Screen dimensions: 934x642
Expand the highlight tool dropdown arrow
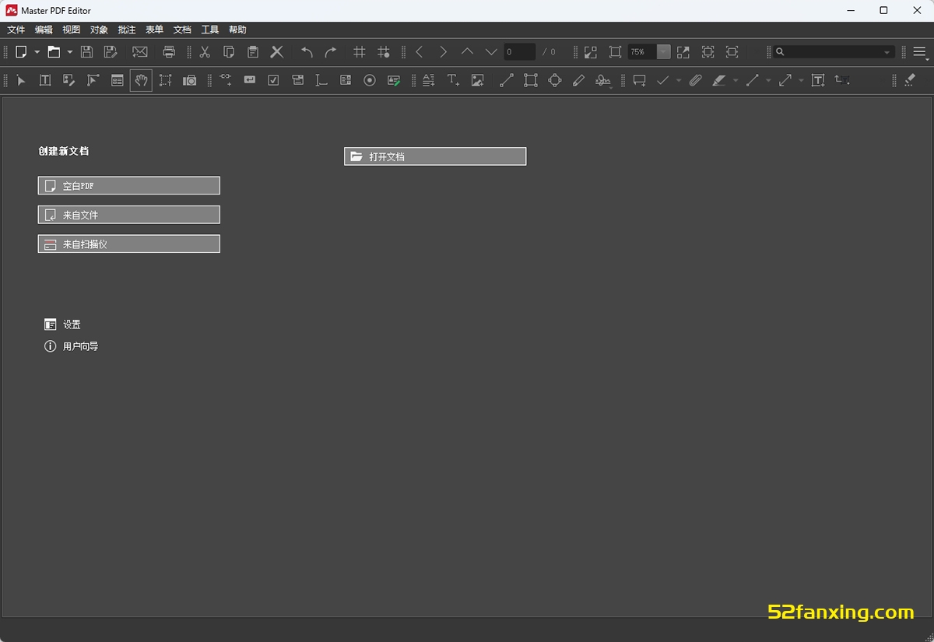pos(736,80)
